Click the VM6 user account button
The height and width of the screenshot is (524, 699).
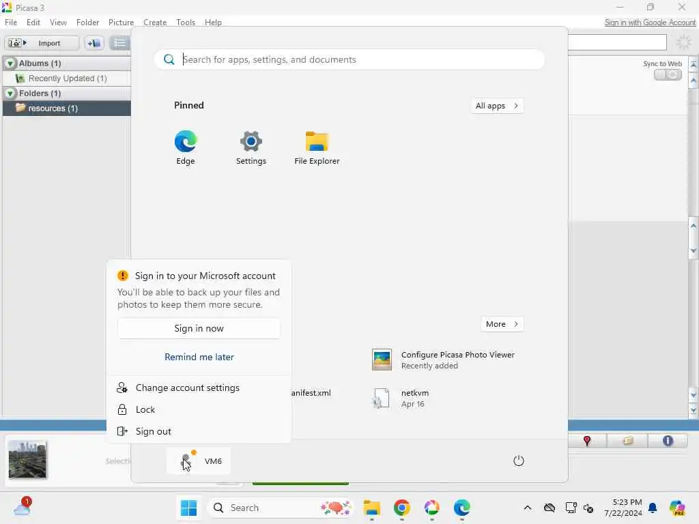pyautogui.click(x=199, y=461)
